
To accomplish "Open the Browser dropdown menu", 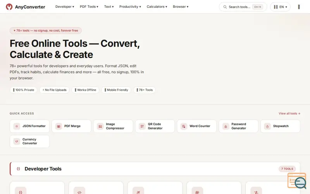I will pyautogui.click(x=181, y=7).
